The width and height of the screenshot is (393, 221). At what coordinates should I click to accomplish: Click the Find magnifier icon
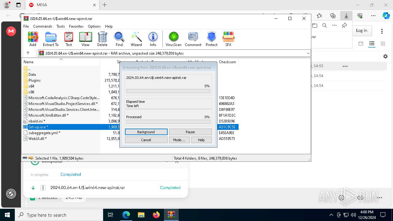[119, 39]
